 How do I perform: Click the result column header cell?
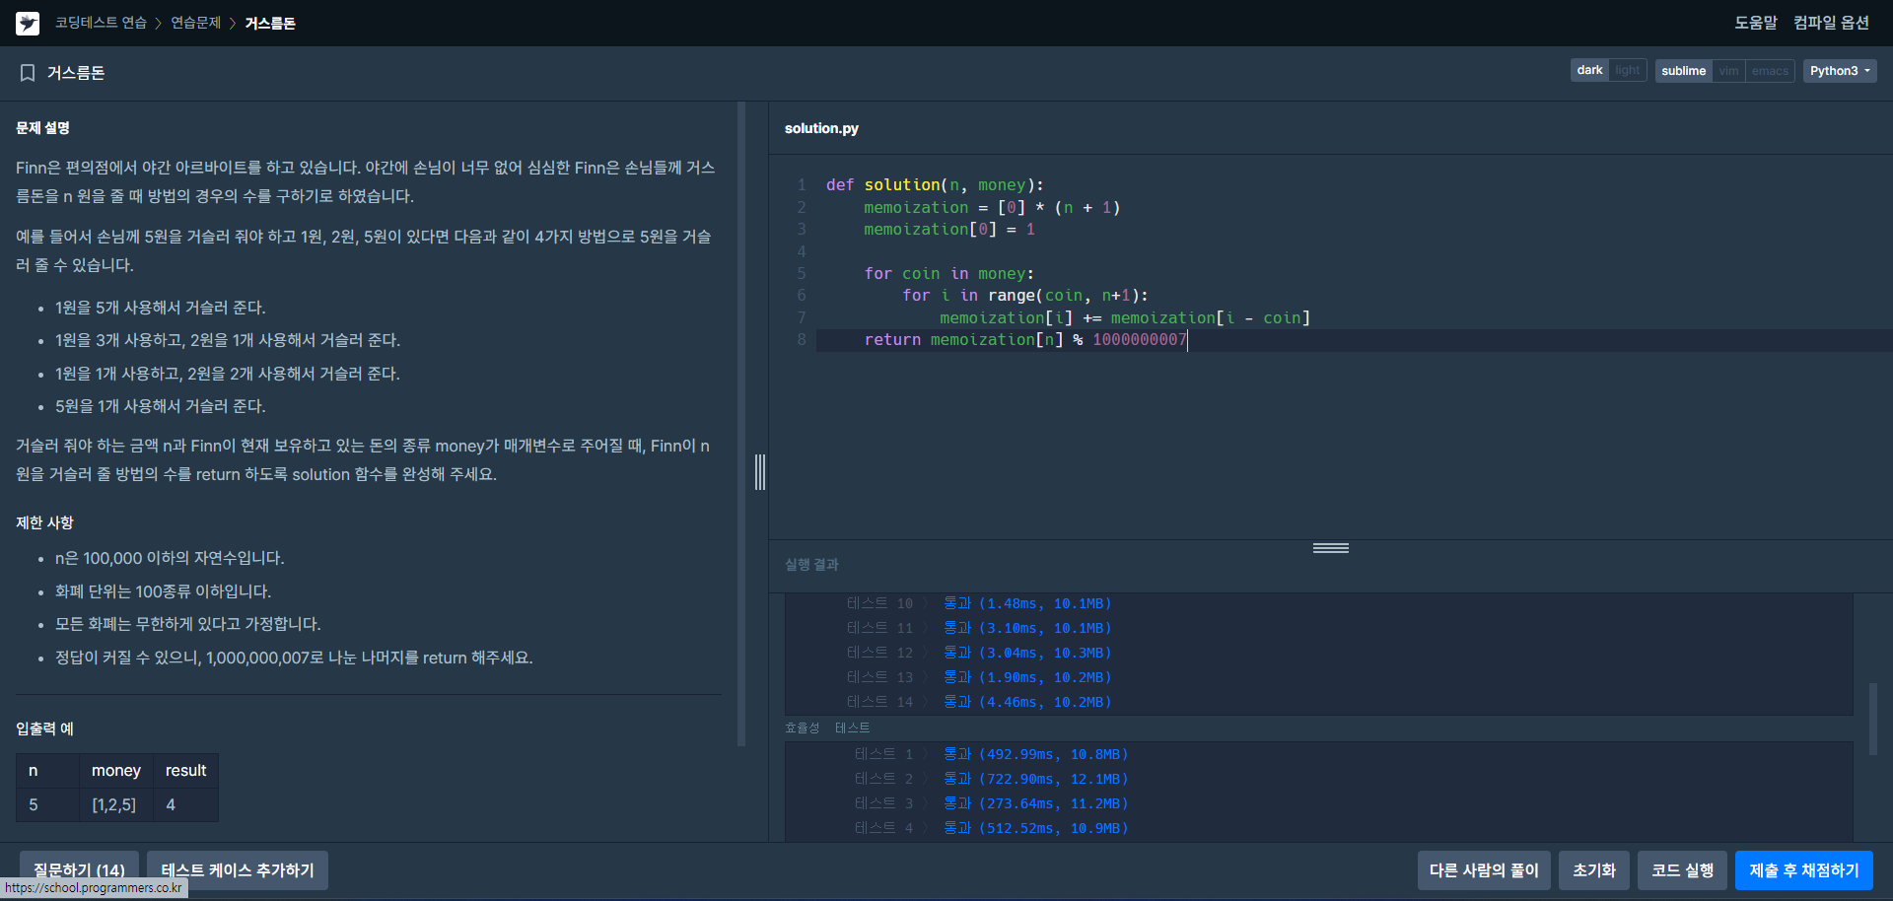tap(185, 771)
